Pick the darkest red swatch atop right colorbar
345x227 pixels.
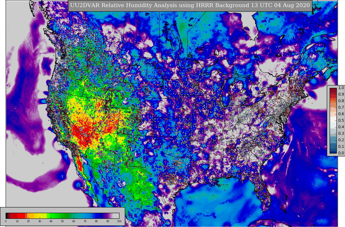pyautogui.click(x=333, y=90)
